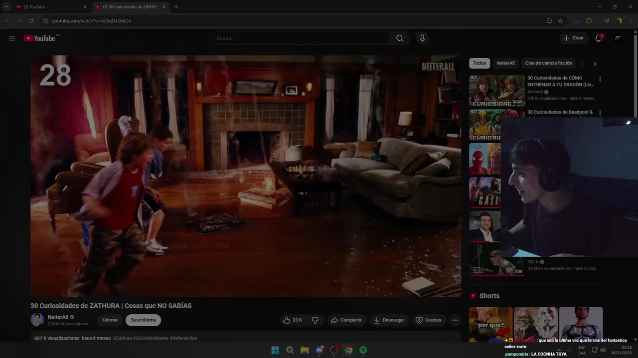638x358 pixels.
Task: Dislike the video with thumbs down
Action: click(315, 320)
